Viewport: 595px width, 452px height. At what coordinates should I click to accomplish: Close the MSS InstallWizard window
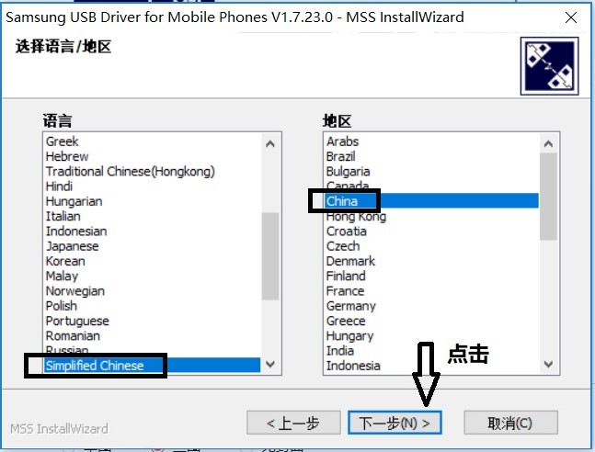[x=571, y=17]
